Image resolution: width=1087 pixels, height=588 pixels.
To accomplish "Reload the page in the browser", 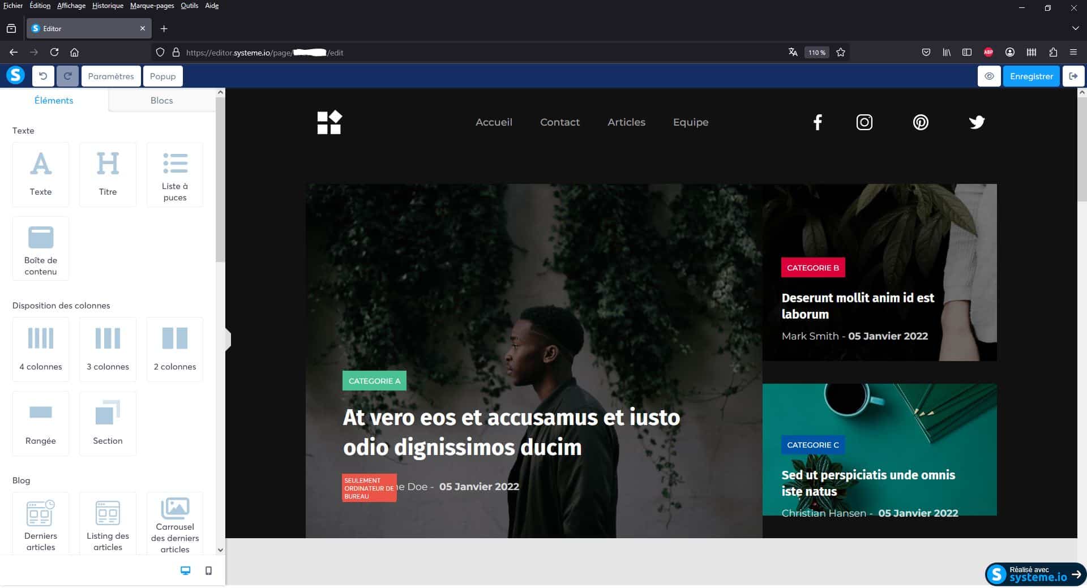I will 54,52.
